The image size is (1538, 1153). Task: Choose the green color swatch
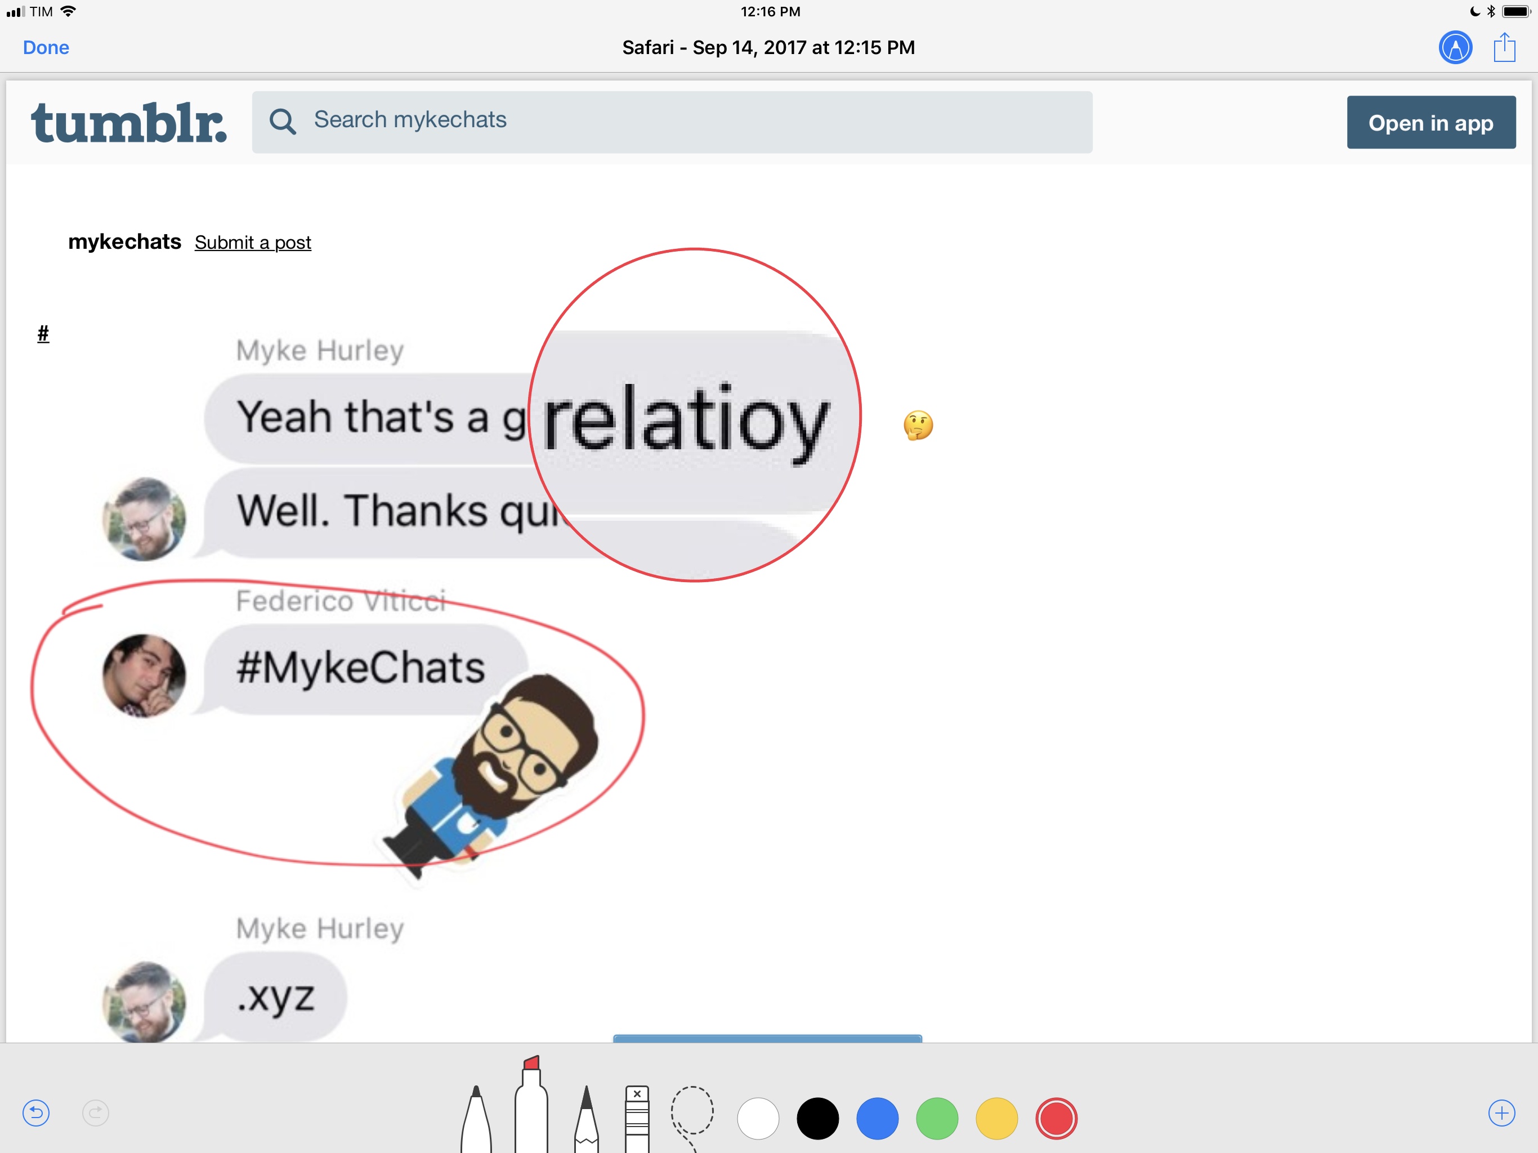click(937, 1118)
